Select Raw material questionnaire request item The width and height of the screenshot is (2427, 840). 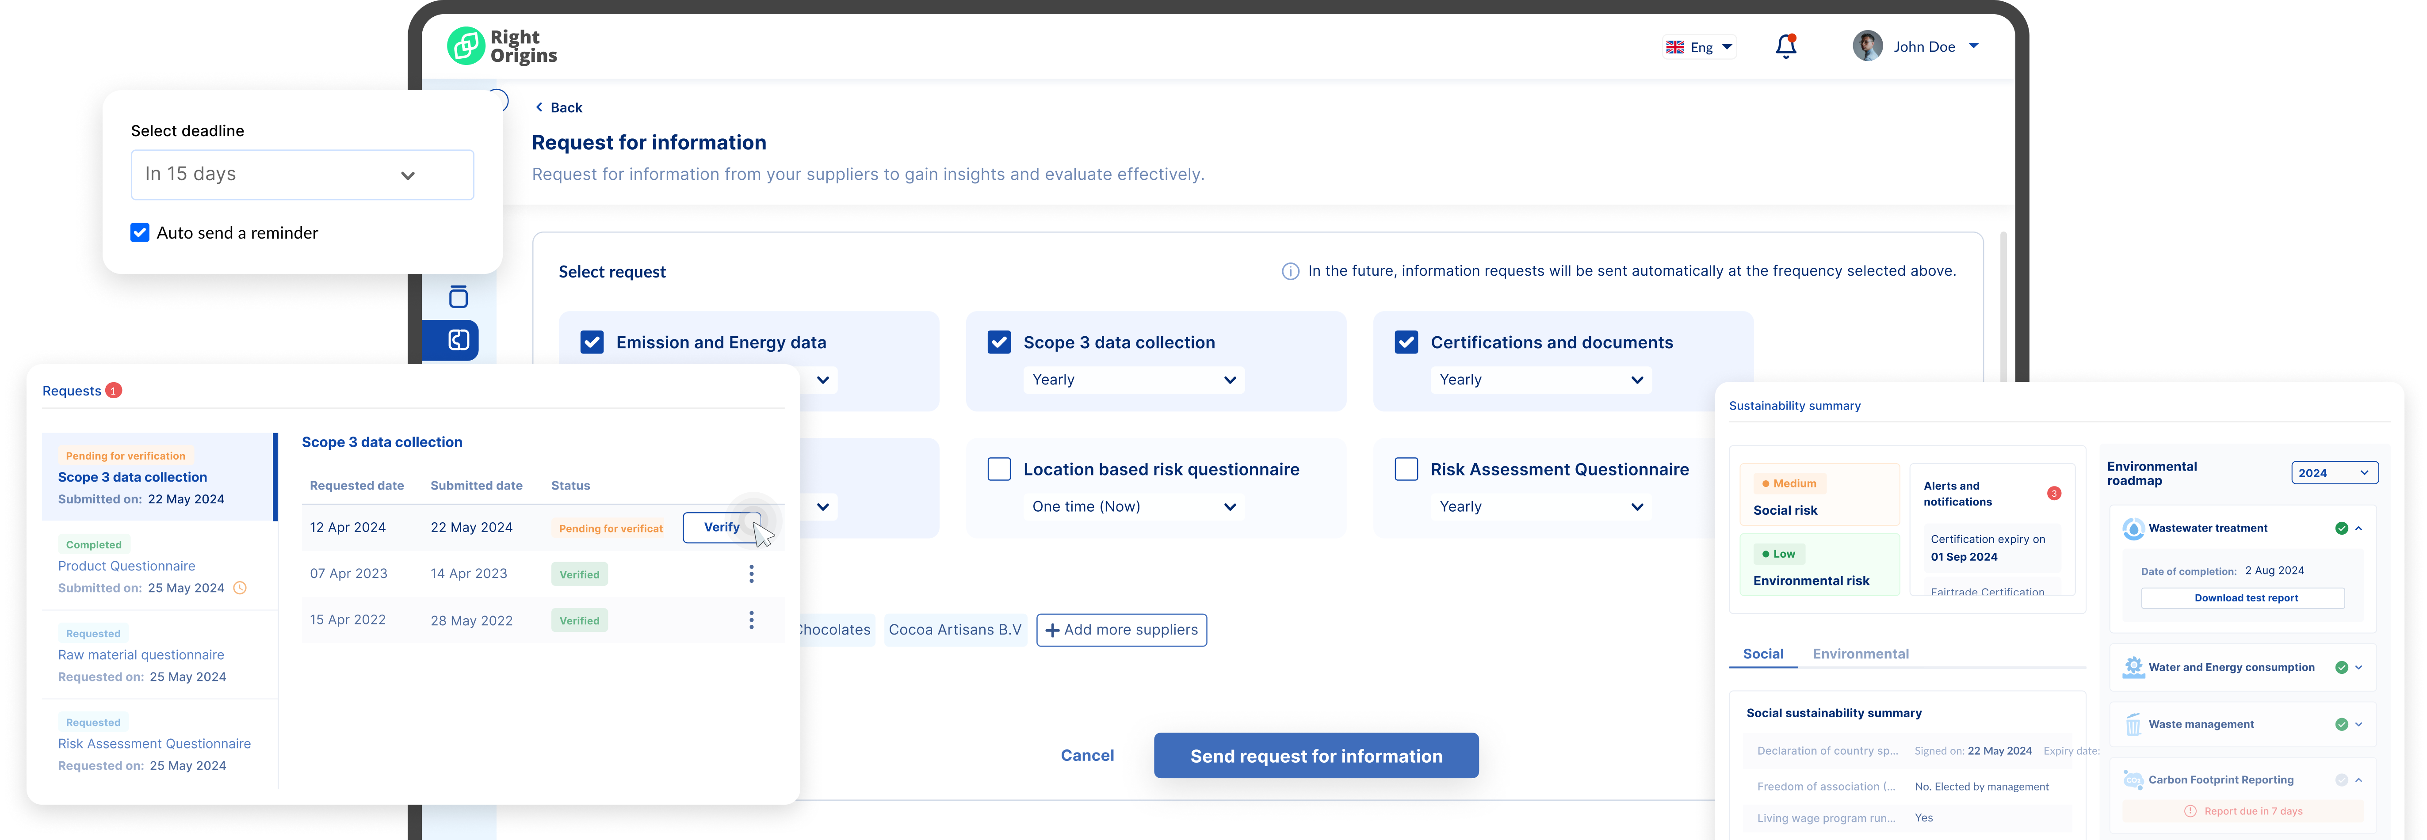click(158, 654)
